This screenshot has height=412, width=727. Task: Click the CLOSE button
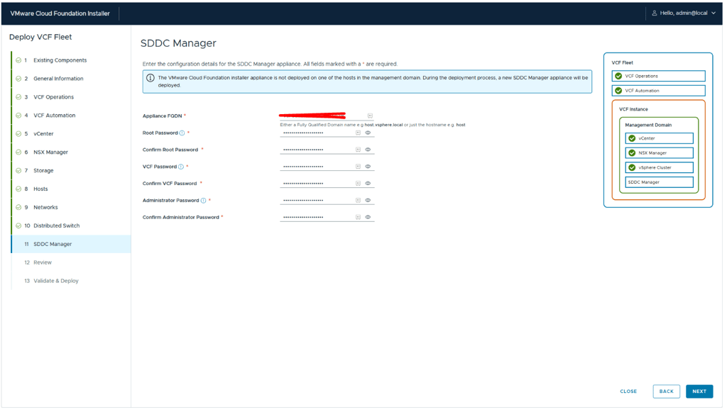tap(628, 391)
